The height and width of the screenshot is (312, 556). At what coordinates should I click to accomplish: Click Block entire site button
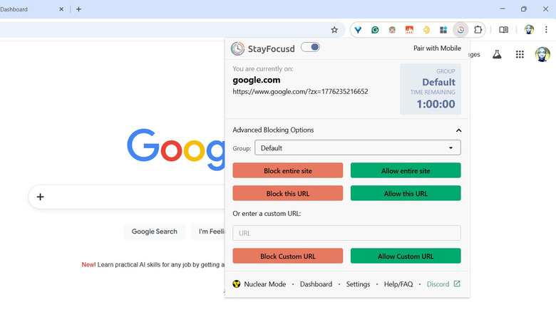(287, 170)
